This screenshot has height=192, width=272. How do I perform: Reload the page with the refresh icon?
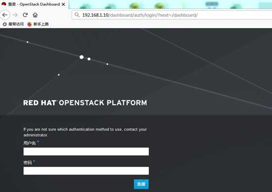point(25,15)
